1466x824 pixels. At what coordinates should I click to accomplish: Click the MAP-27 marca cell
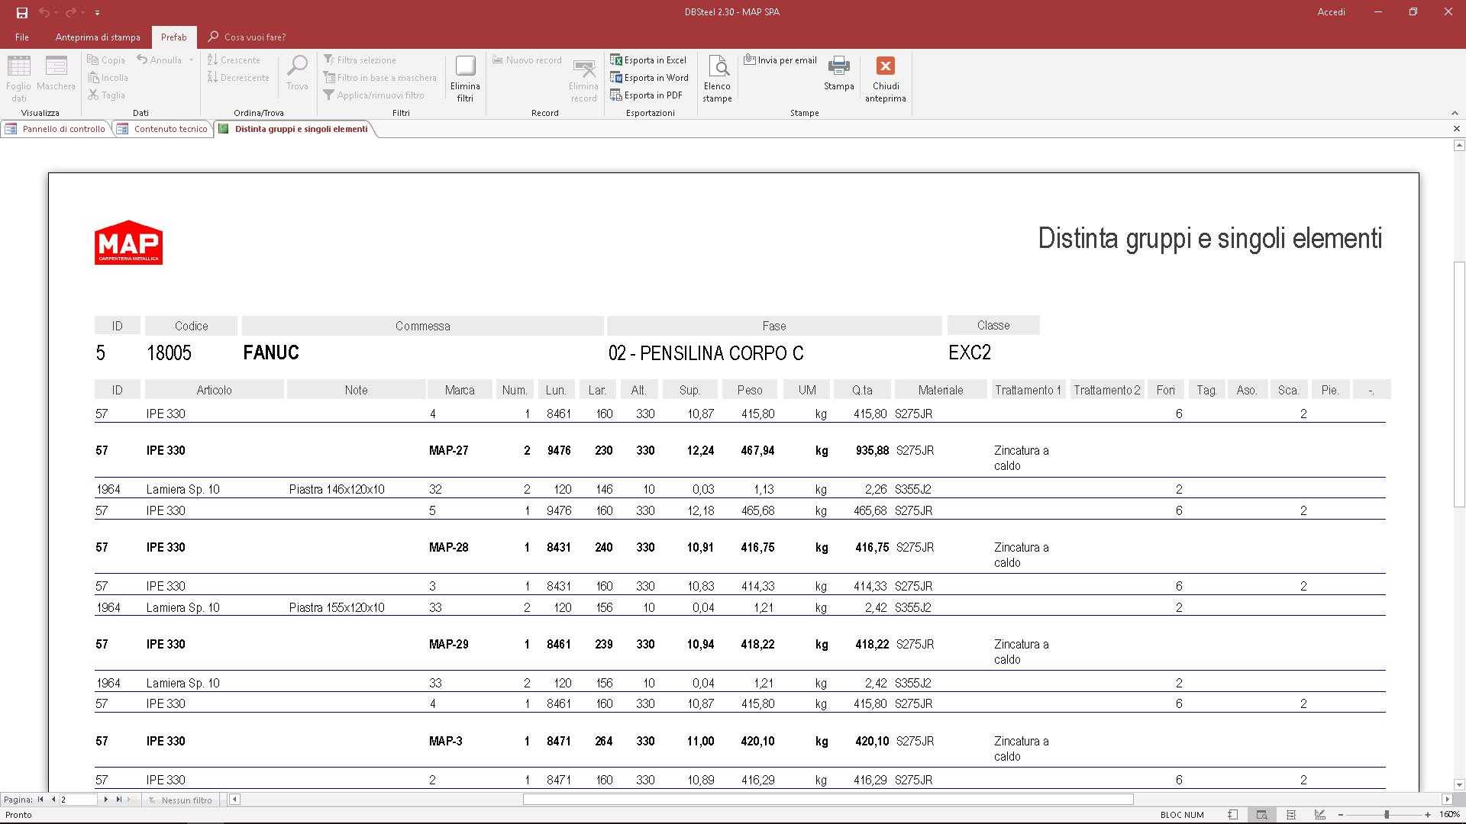pos(449,451)
